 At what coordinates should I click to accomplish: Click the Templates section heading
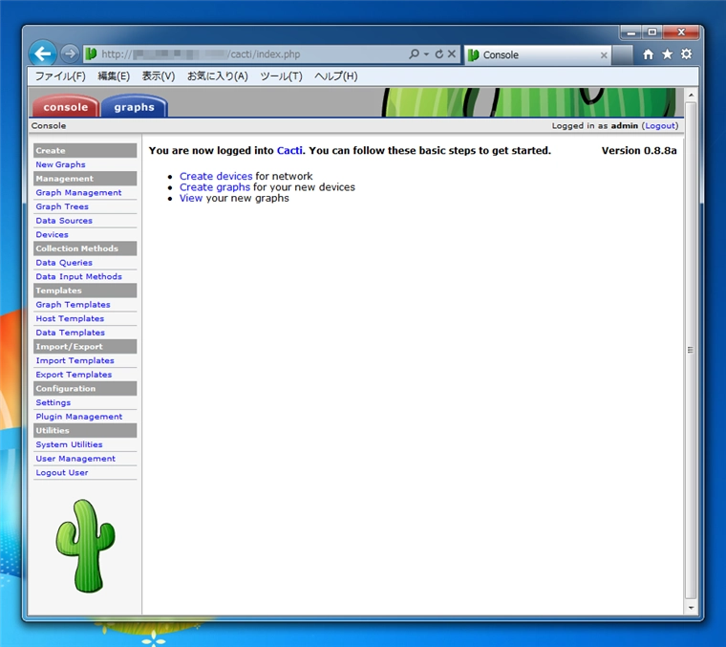[x=85, y=291]
